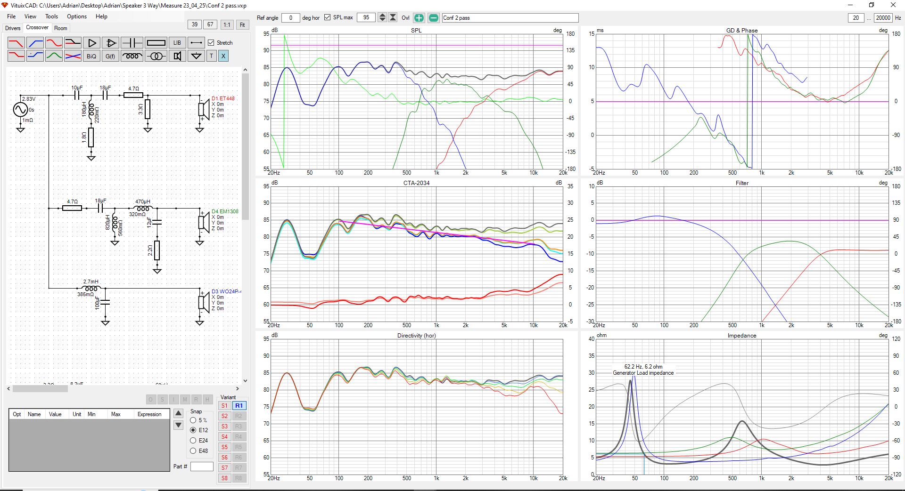Image resolution: width=905 pixels, height=491 pixels.
Task: Add a G(f) transfer function block
Action: 110,56
